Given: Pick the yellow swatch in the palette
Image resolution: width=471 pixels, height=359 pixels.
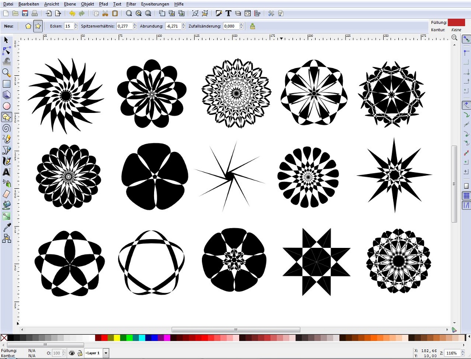Looking at the screenshot, I should point(117,338).
